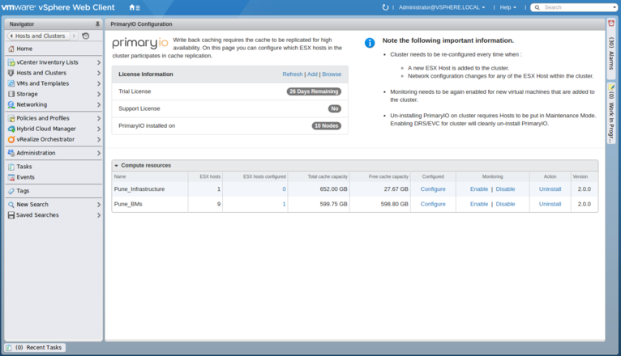Viewport: 621px width, 356px height.
Task: Click the search magnifier icon in header
Action: [537, 7]
